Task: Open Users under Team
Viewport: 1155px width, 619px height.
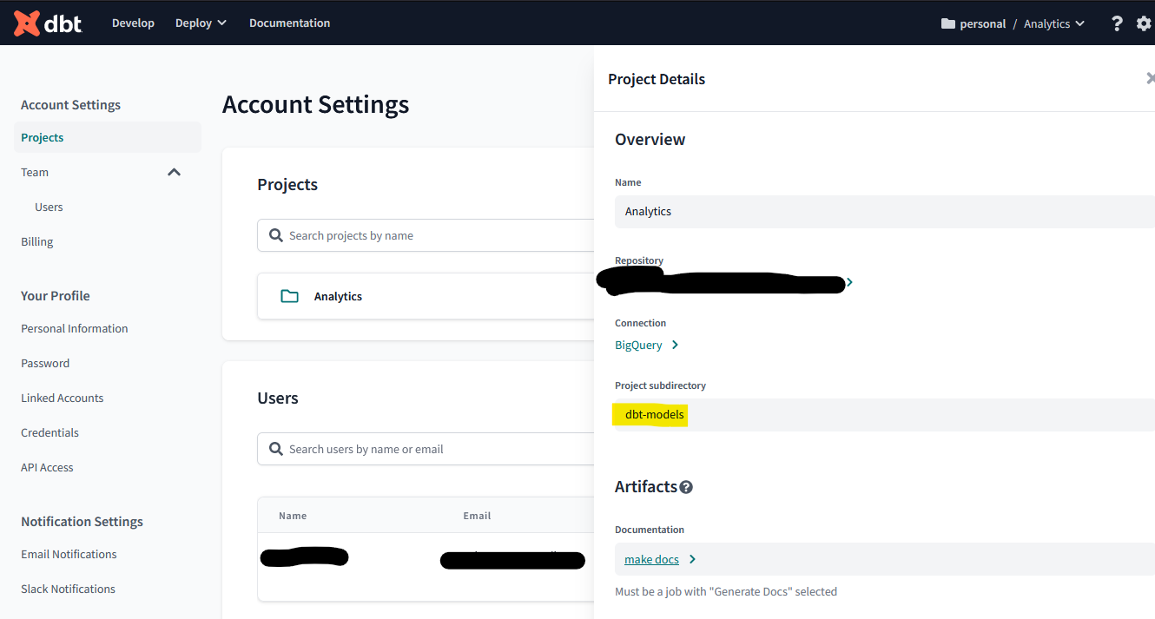Action: [x=49, y=207]
